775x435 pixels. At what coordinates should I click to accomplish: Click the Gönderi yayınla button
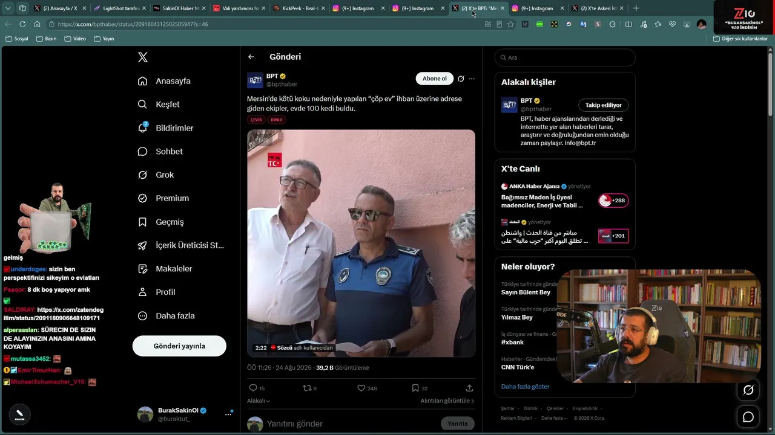click(179, 346)
